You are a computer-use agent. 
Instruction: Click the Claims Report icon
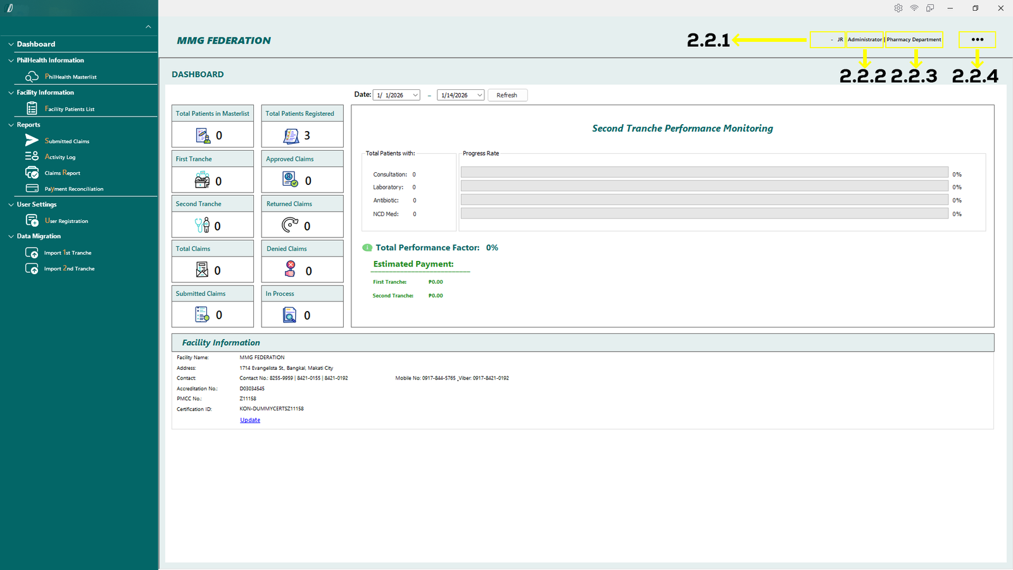click(x=32, y=172)
